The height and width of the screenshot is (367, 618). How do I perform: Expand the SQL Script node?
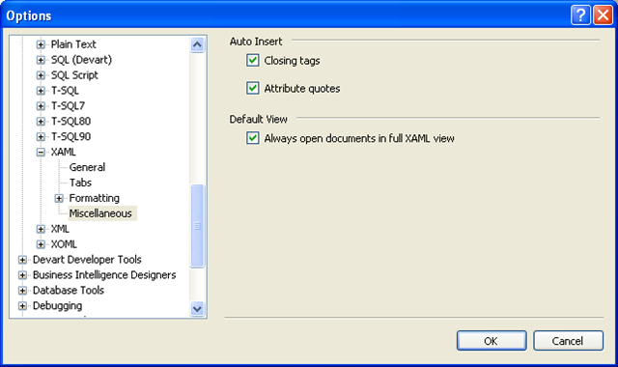[41, 75]
